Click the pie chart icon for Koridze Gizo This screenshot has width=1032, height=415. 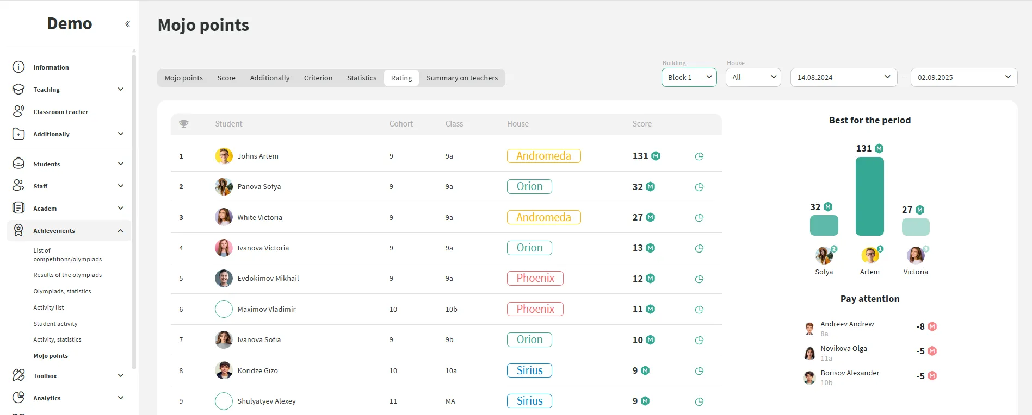coord(699,371)
